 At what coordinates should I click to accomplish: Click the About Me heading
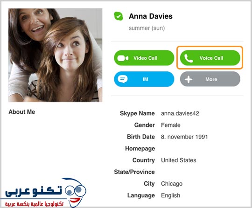click(21, 112)
